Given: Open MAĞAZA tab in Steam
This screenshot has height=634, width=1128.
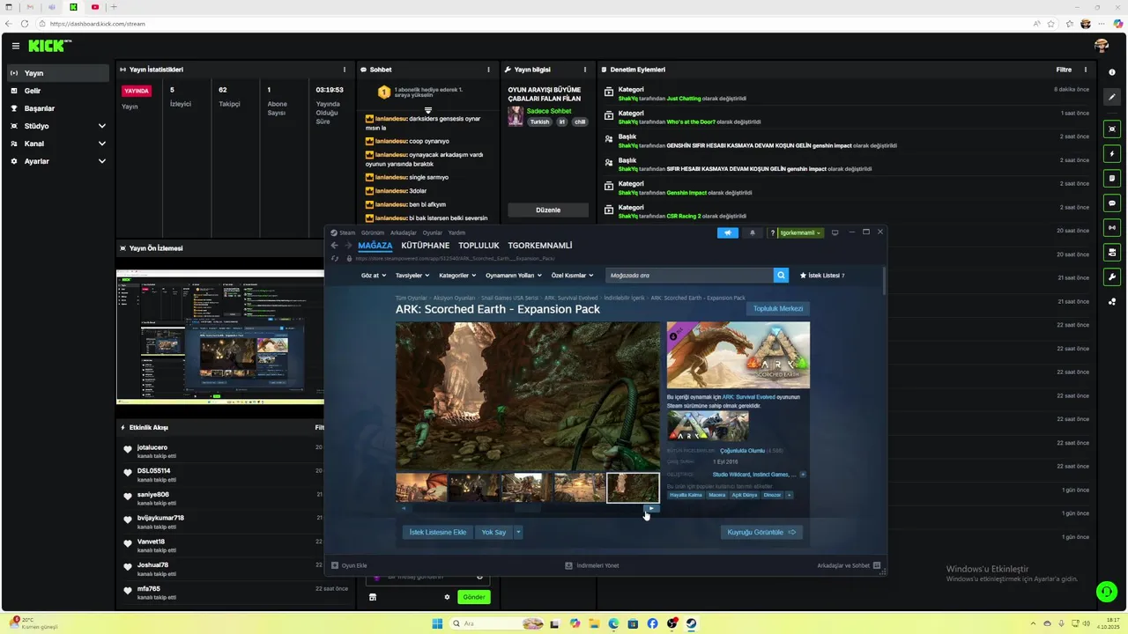Looking at the screenshot, I should pyautogui.click(x=375, y=246).
